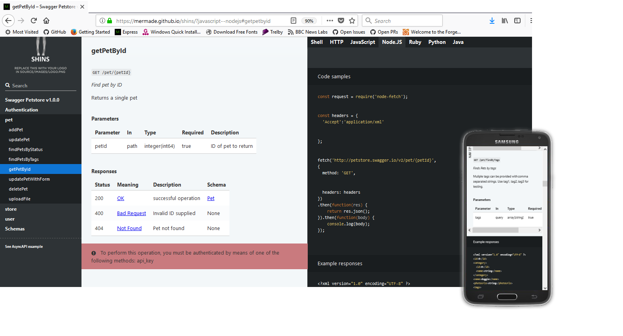
Task: Open the Open PRs bookmark
Action: click(x=384, y=32)
